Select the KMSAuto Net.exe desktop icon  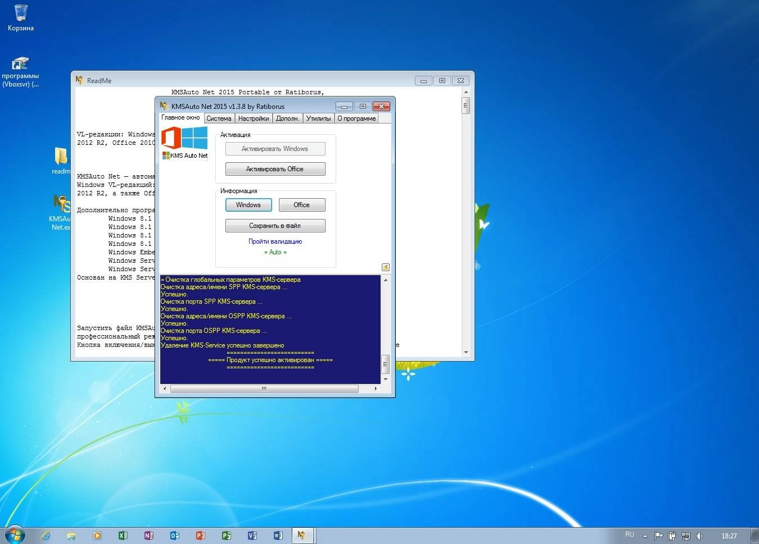(x=61, y=212)
